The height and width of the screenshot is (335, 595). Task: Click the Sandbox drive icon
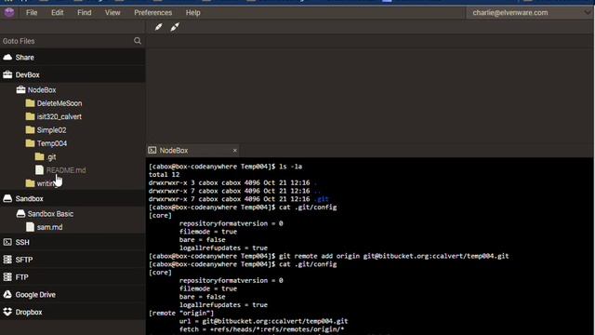7,198
